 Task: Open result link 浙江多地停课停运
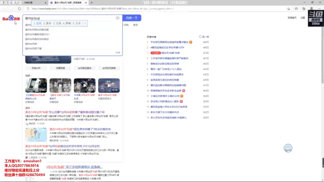point(75,167)
